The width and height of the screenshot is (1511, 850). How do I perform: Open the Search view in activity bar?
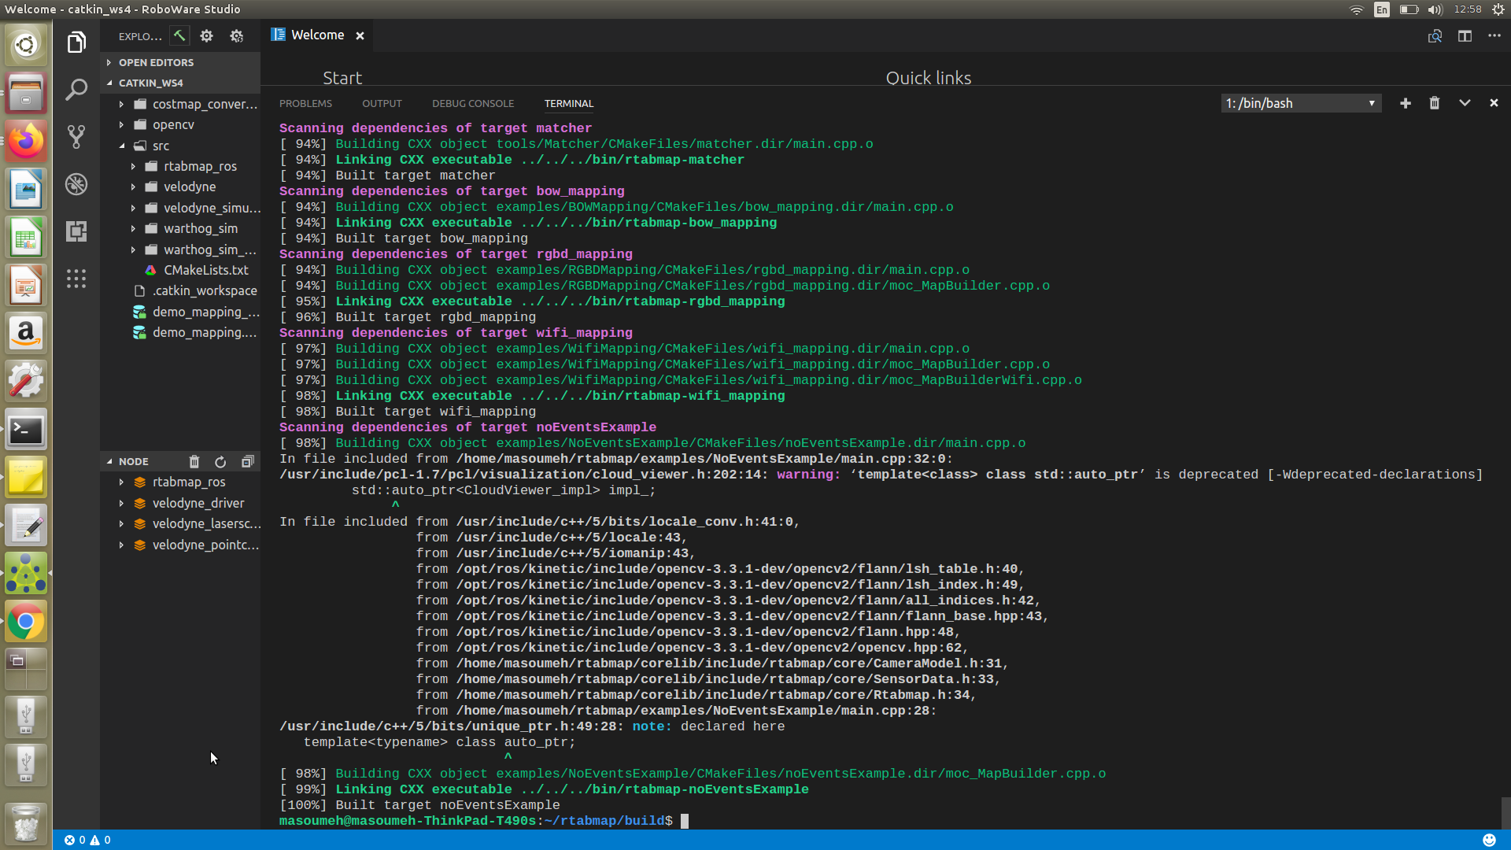click(x=76, y=90)
